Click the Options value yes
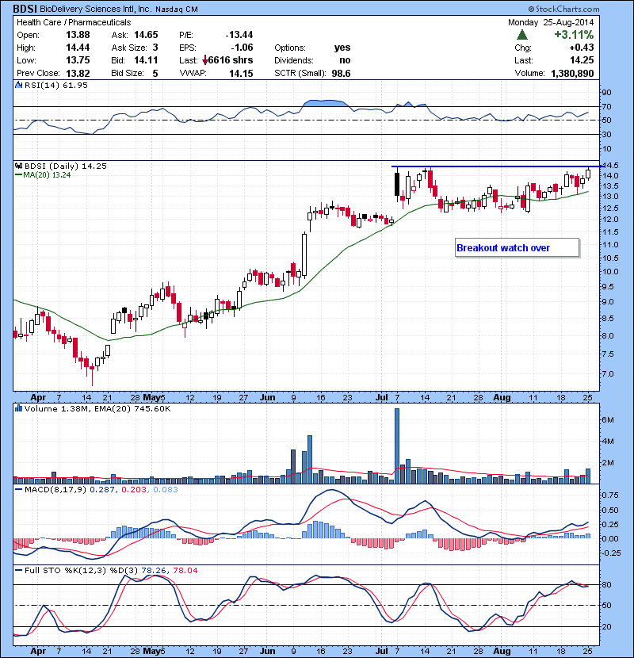Image resolution: width=634 pixels, height=658 pixels. click(x=342, y=48)
